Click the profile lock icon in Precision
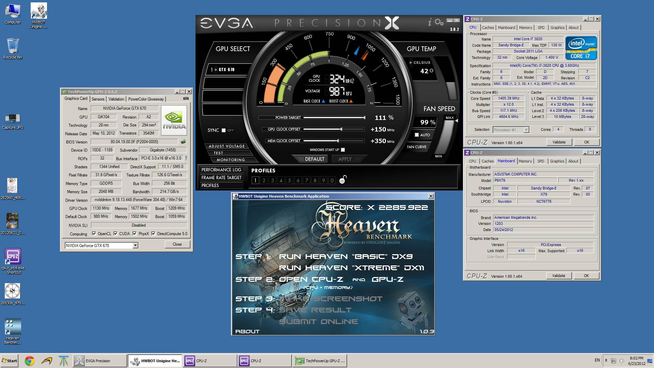The height and width of the screenshot is (368, 654). point(343,180)
